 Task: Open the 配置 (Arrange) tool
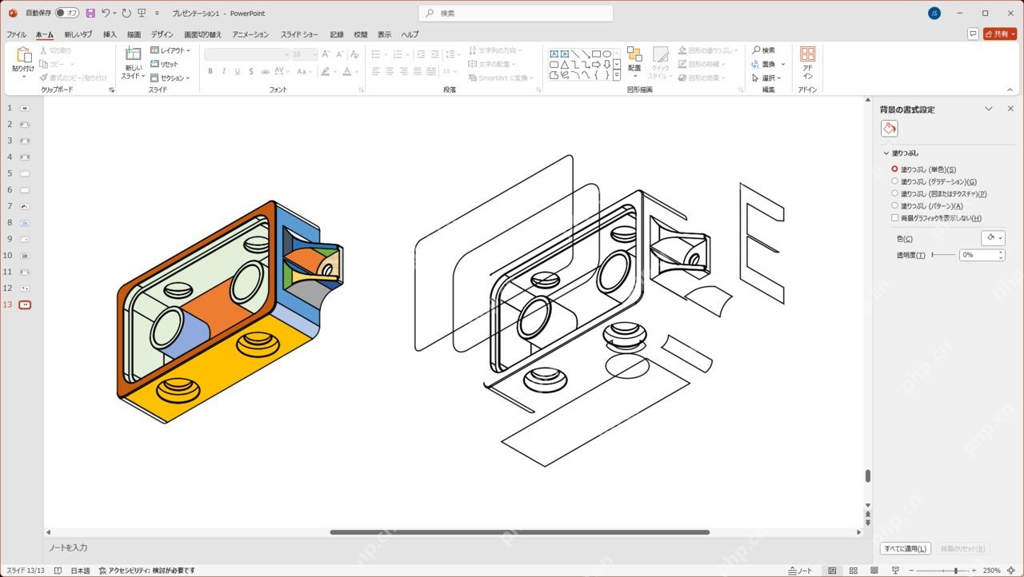pos(634,60)
